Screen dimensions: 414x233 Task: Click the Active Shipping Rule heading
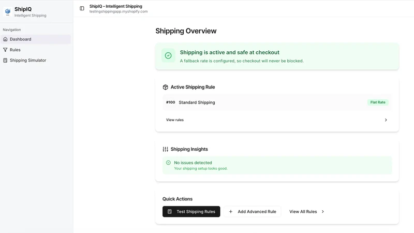193,87
